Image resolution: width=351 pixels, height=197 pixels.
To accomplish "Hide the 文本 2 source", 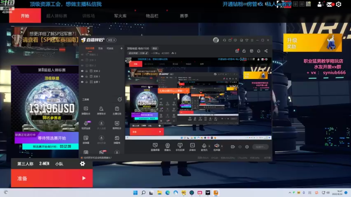I will tap(82, 71).
